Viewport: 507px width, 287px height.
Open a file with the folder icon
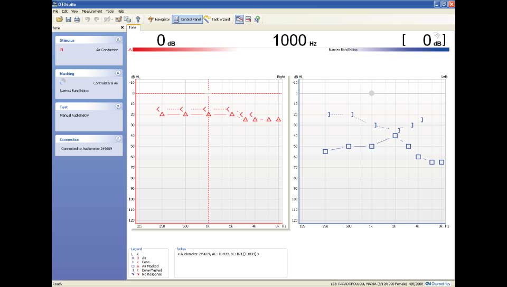[60, 20]
